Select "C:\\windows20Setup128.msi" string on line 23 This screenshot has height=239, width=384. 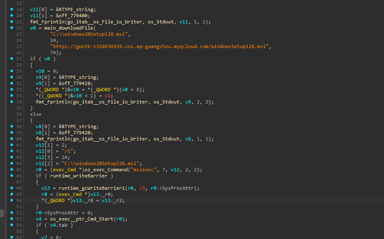pos(89,34)
